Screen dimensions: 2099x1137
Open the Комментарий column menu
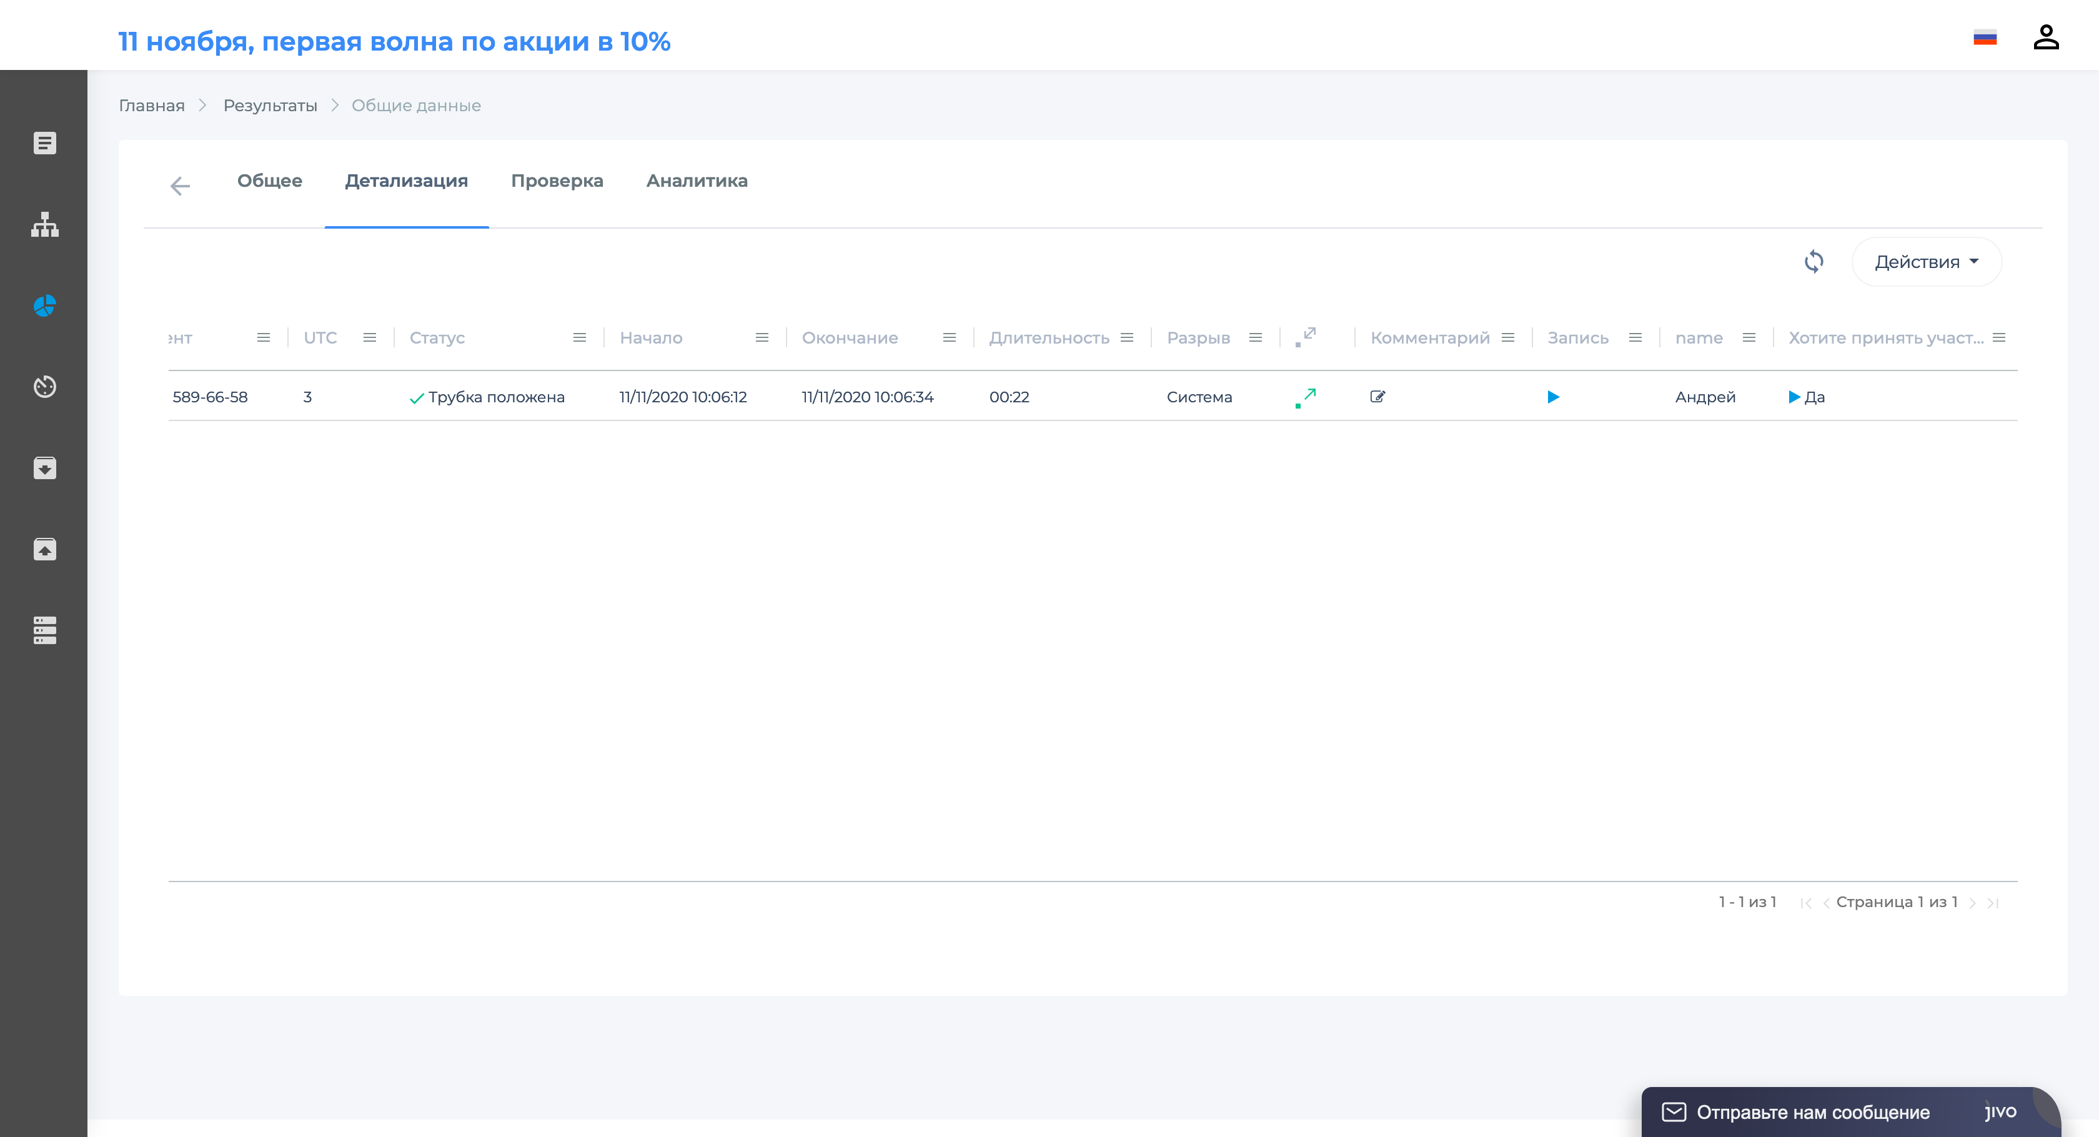click(1509, 337)
